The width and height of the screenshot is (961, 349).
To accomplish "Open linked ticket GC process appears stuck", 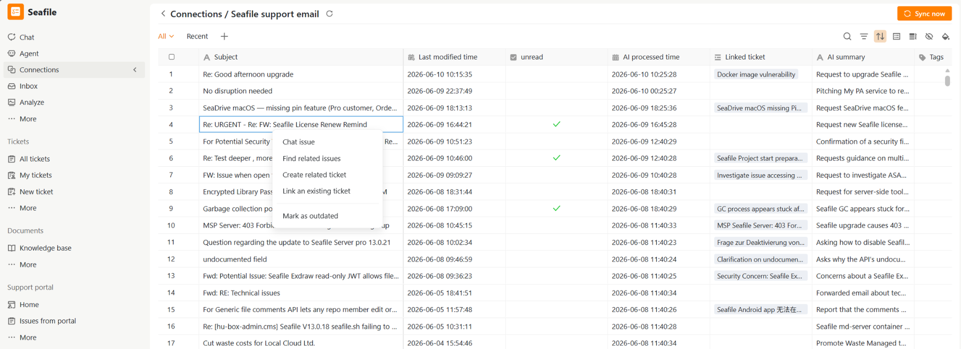I will (x=760, y=209).
